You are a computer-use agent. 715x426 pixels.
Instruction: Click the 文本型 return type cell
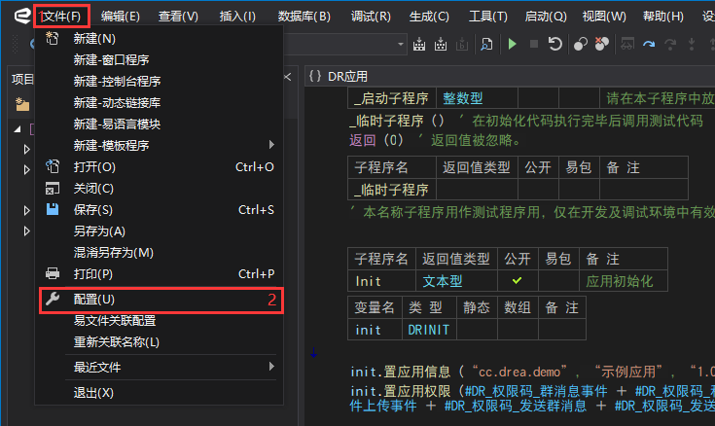coord(443,280)
